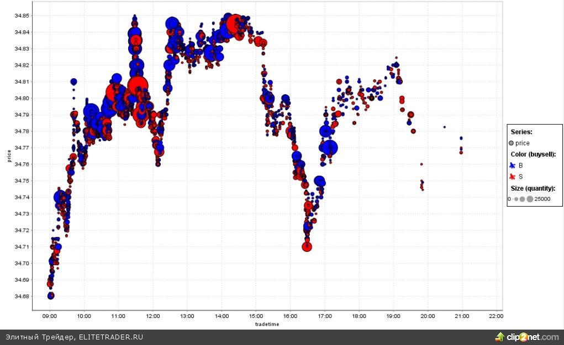Click the 21:00 tick label on time axis
Viewport: 564px width, 345px height.
coord(462,316)
